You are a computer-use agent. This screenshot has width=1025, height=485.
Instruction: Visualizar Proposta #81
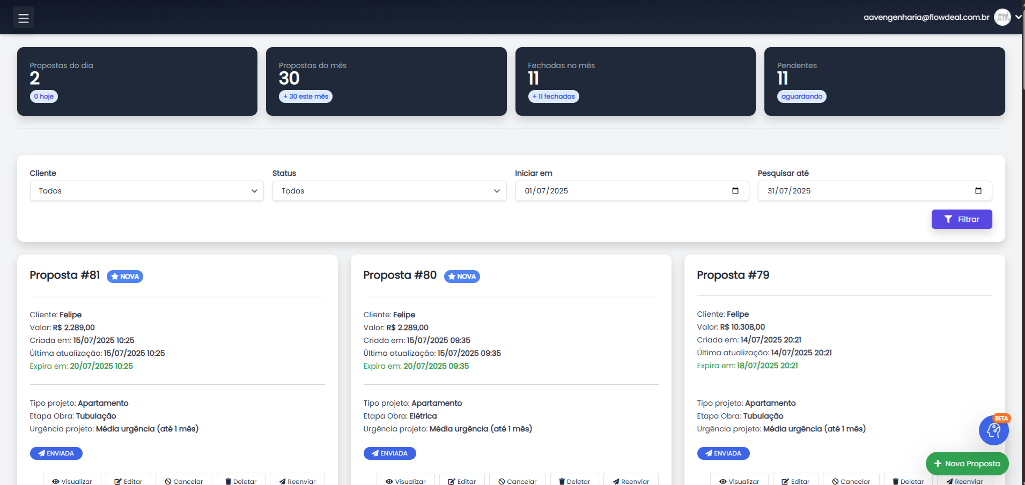pos(72,481)
